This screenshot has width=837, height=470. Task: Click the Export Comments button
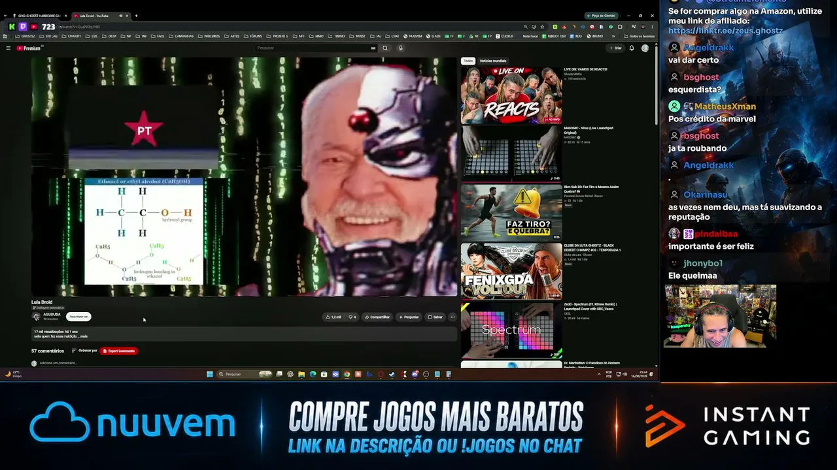point(119,351)
